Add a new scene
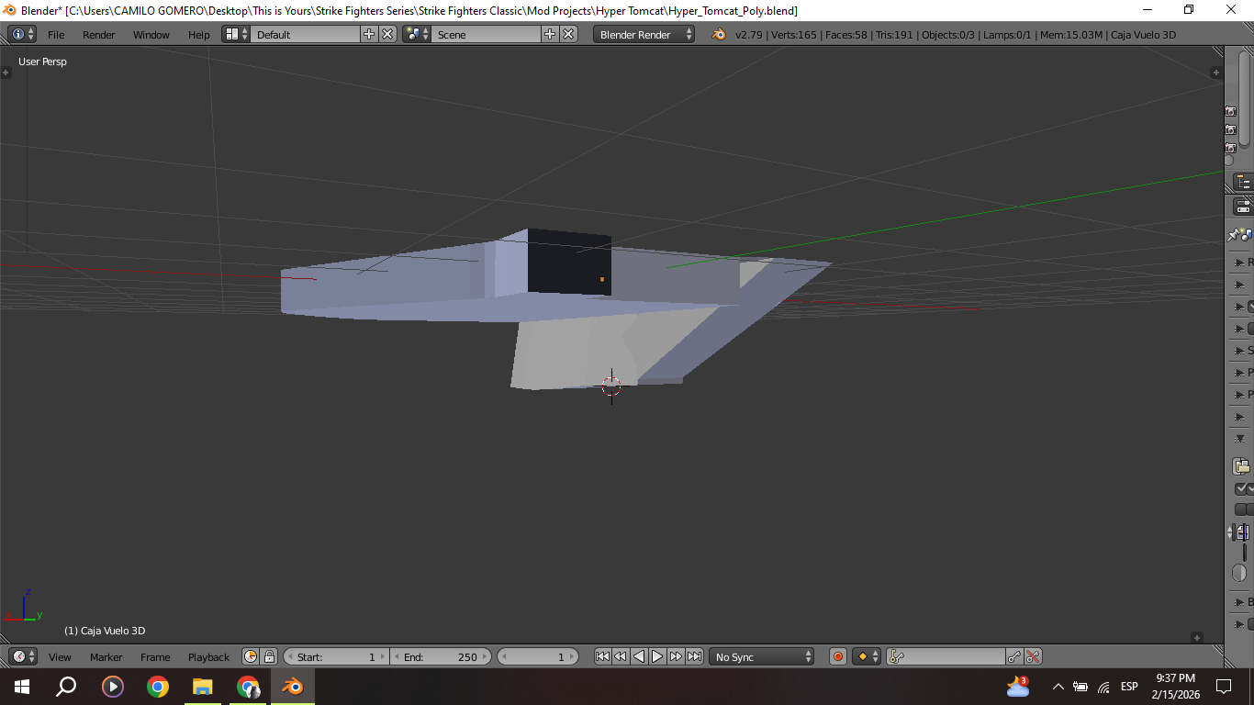 click(x=550, y=34)
